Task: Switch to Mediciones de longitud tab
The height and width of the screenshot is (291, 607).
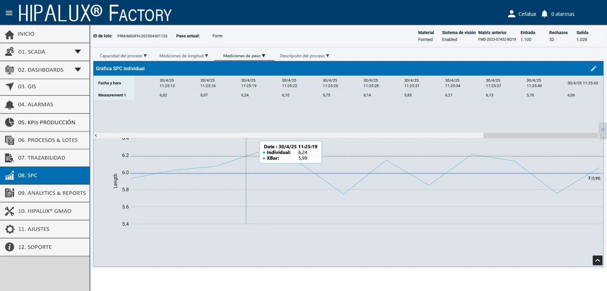Action: click(184, 56)
